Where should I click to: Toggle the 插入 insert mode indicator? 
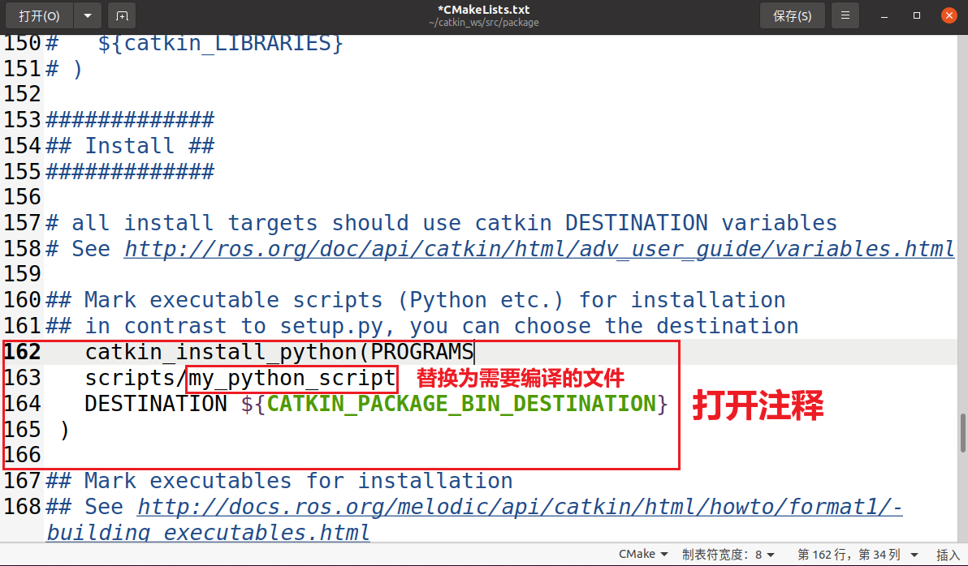pyautogui.click(x=948, y=555)
